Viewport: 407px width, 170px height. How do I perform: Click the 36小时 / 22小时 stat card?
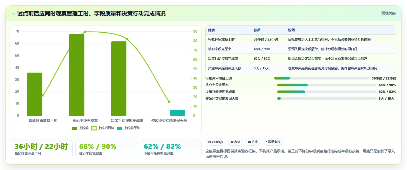[42, 149]
